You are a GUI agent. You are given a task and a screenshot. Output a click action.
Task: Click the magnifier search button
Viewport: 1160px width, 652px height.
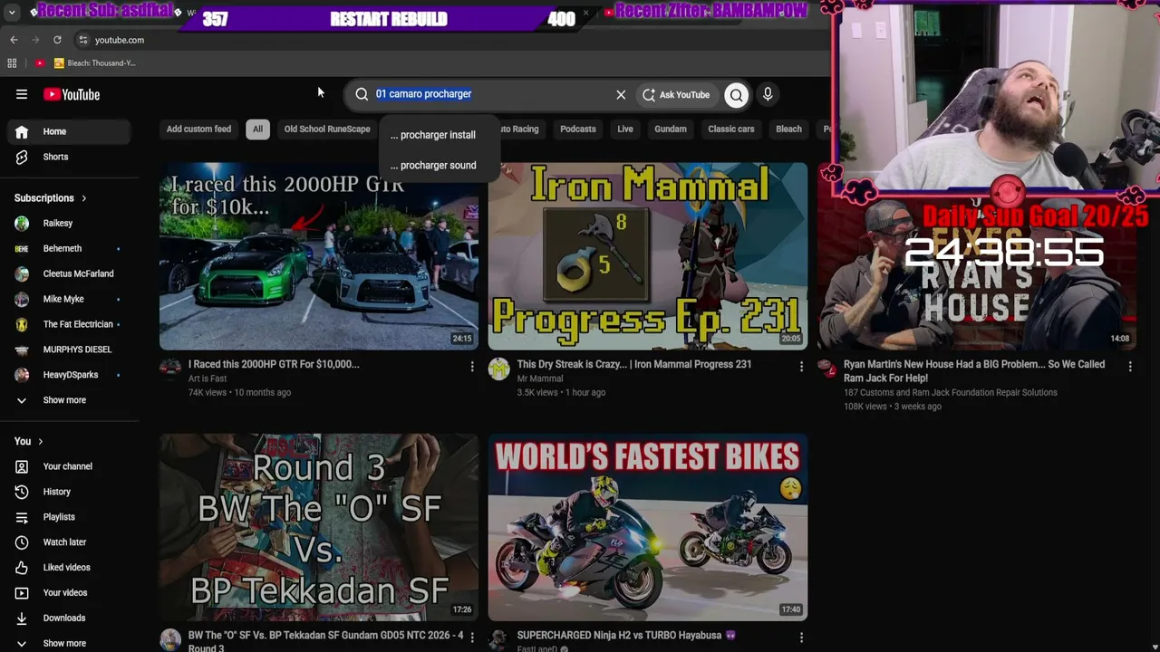coord(737,94)
